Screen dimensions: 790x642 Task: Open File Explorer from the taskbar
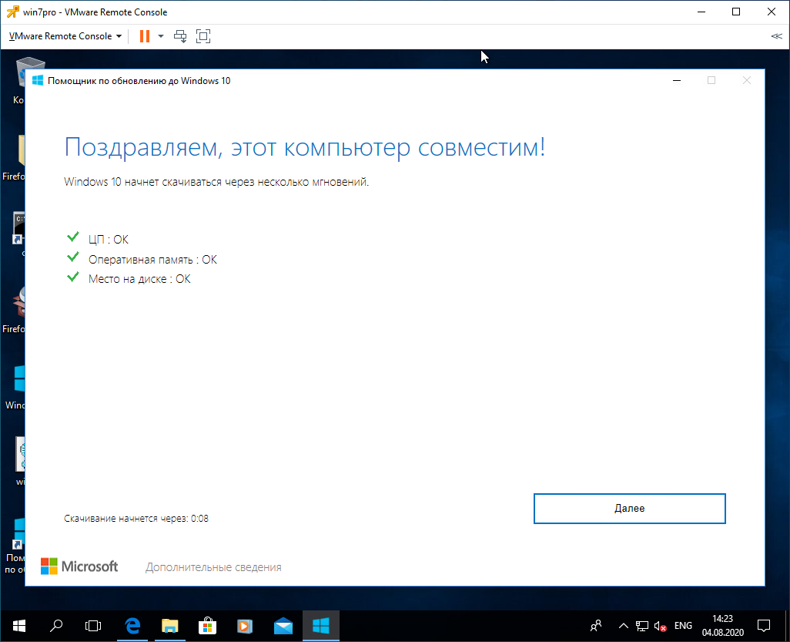tap(170, 626)
